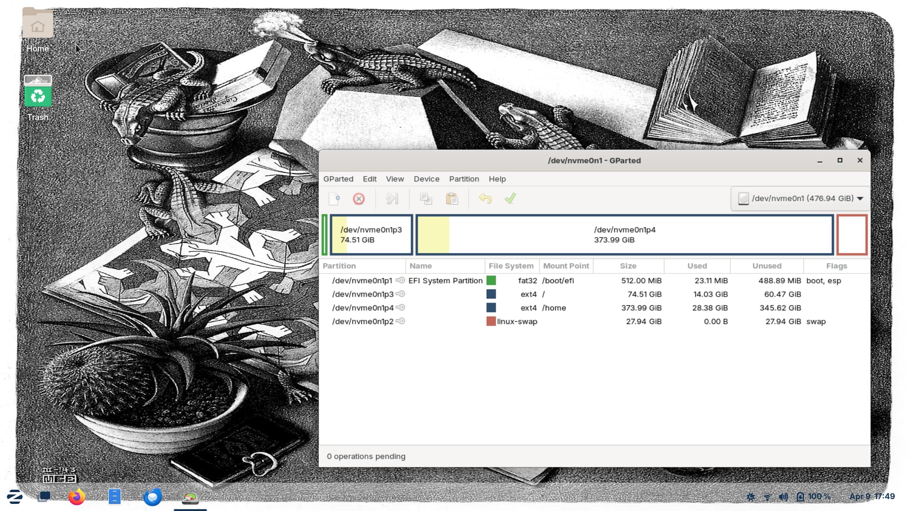Viewport: 908px width, 511px height.
Task: Click the Partition column header
Action: [362, 266]
